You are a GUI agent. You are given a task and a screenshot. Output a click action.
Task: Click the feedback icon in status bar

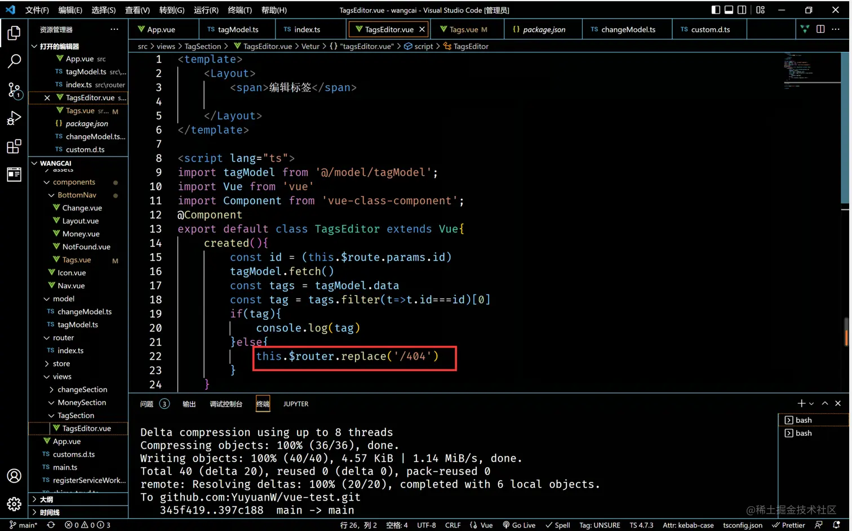(819, 525)
